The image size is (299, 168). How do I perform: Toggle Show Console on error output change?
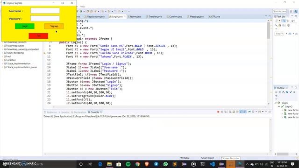click(245, 112)
